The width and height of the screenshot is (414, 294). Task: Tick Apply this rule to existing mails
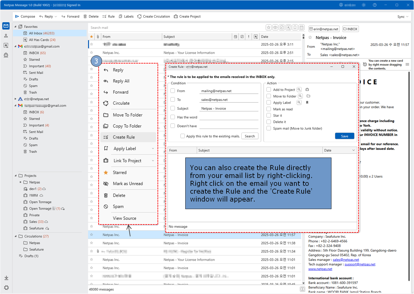click(x=182, y=136)
